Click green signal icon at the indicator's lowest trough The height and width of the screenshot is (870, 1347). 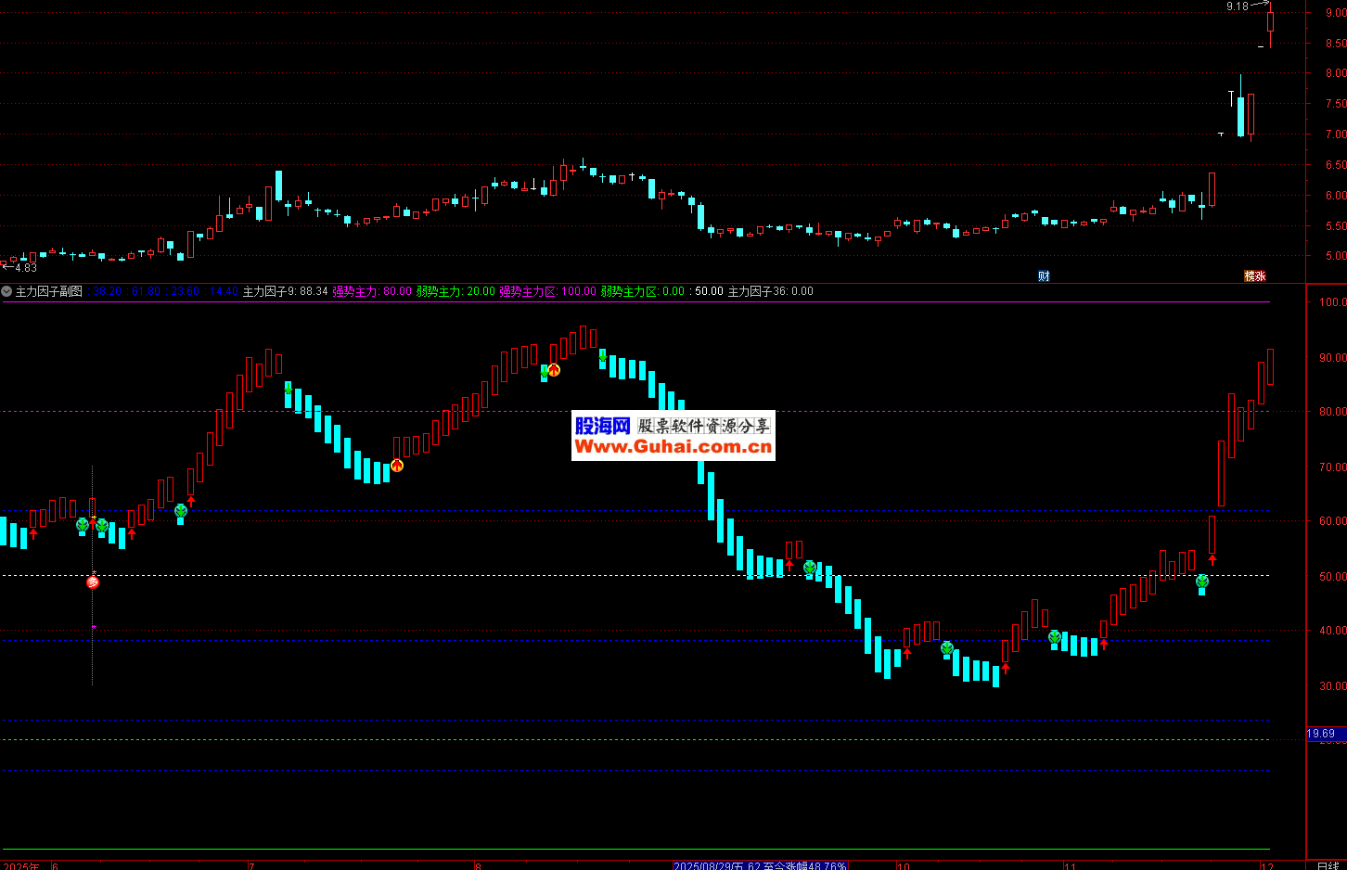[947, 648]
